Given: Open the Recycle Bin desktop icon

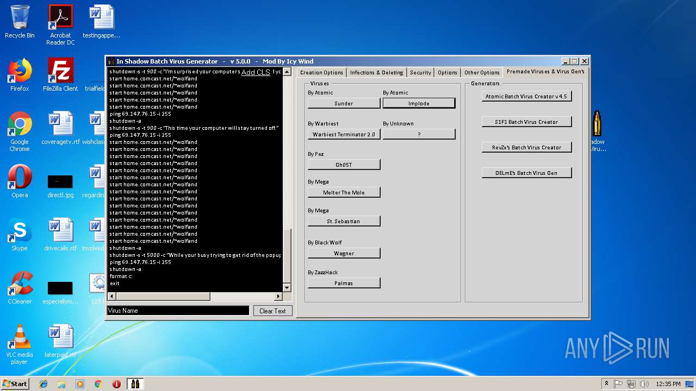Looking at the screenshot, I should click(20, 22).
